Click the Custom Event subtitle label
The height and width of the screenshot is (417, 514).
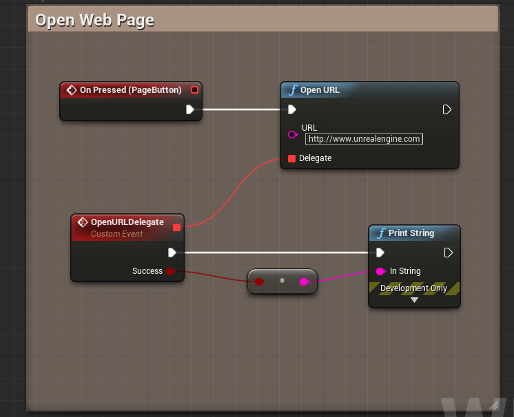pos(116,234)
